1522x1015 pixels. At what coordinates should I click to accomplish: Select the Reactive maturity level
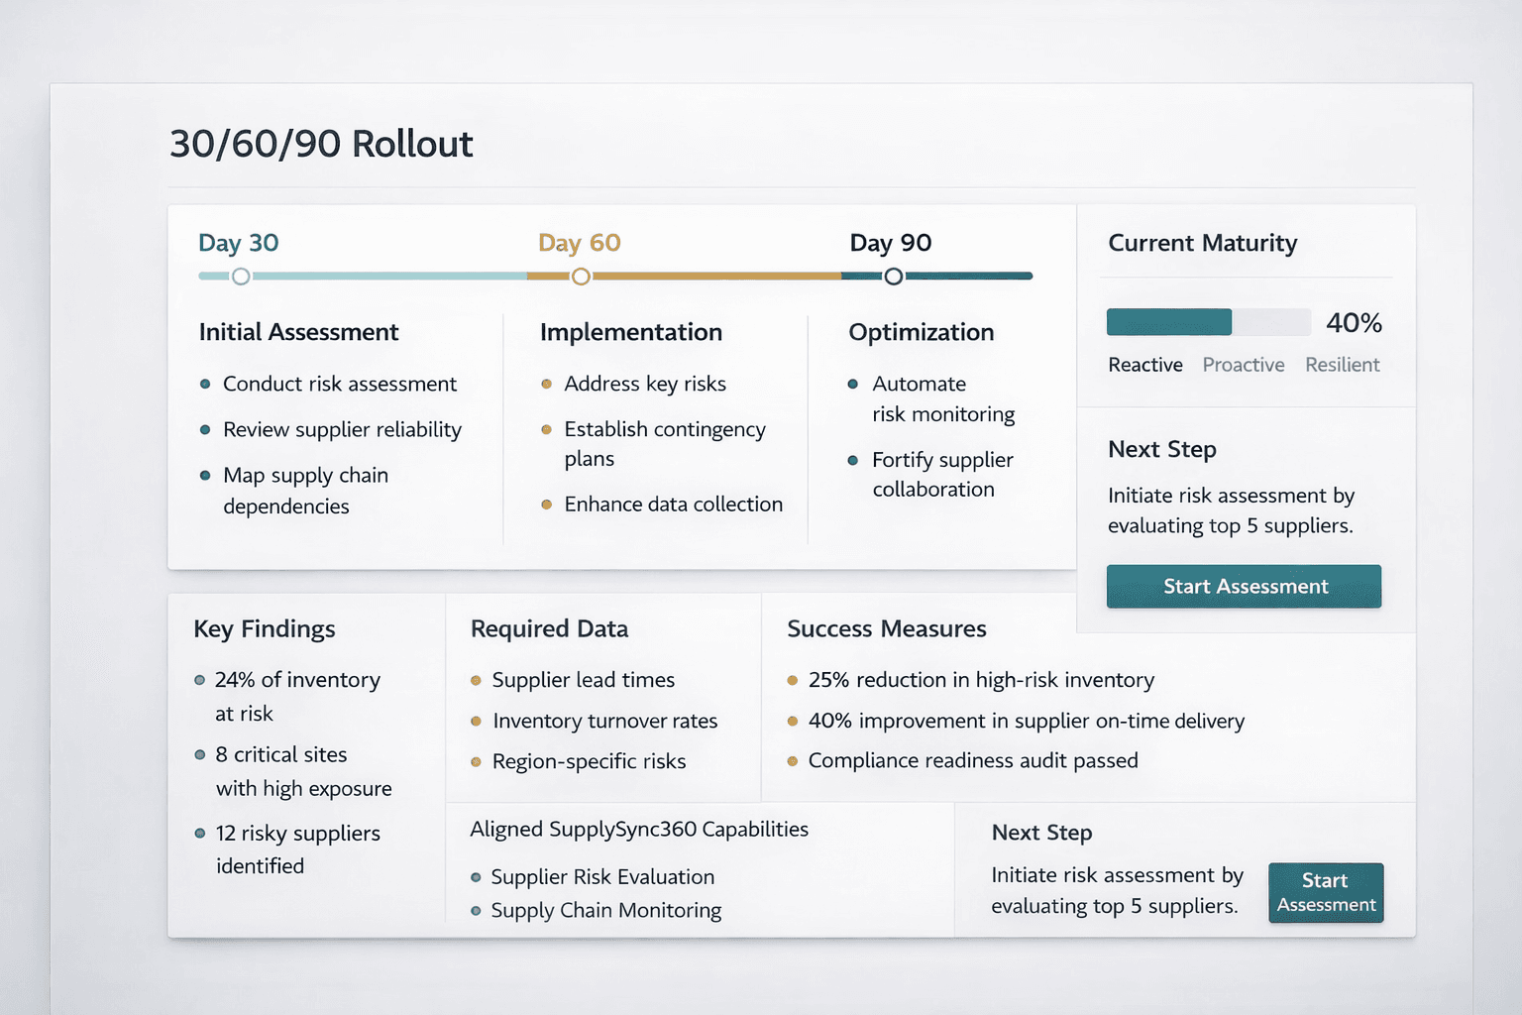click(x=1145, y=365)
